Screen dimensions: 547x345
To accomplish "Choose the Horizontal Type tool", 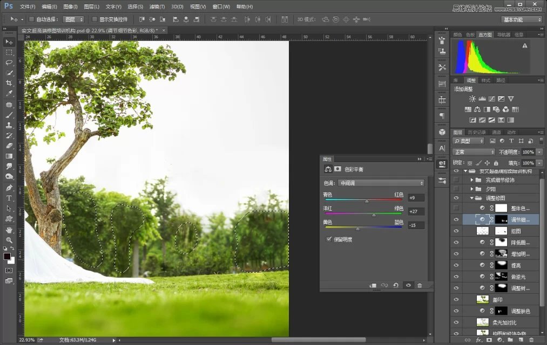I will pos(9,198).
